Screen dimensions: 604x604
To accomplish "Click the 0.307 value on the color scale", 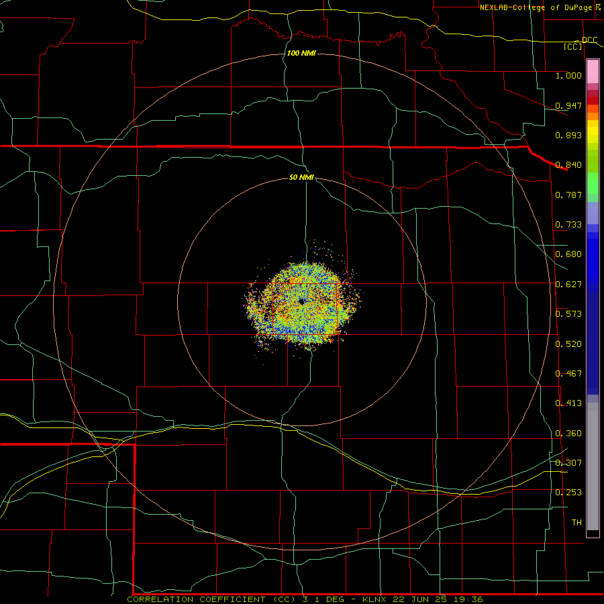I will (568, 463).
